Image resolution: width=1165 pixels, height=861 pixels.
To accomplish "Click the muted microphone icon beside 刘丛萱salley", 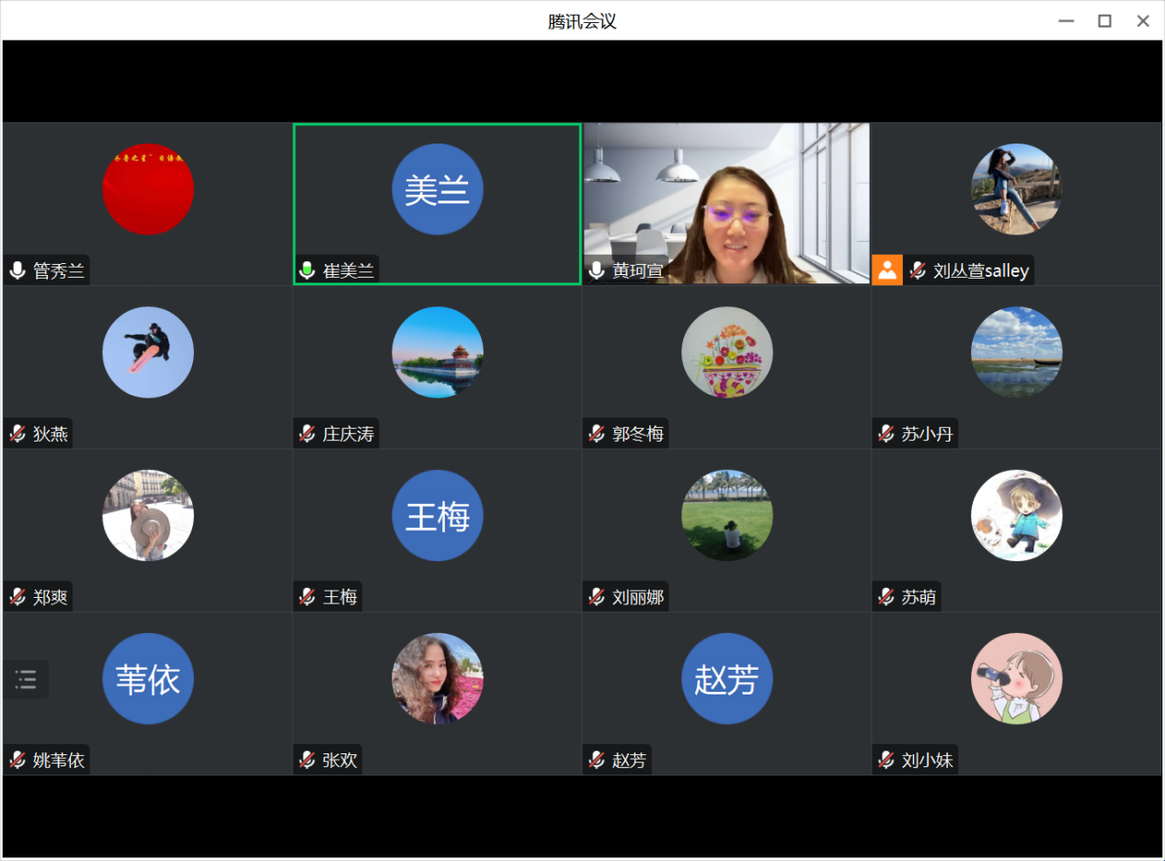I will pos(918,270).
